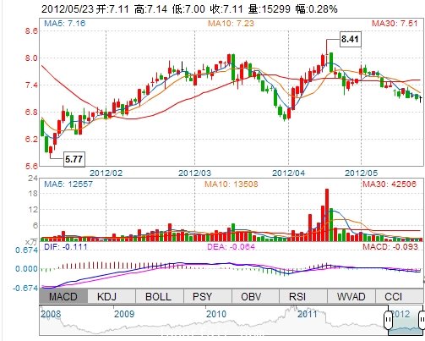Click the MA30: 7.51 price legend

(395, 23)
